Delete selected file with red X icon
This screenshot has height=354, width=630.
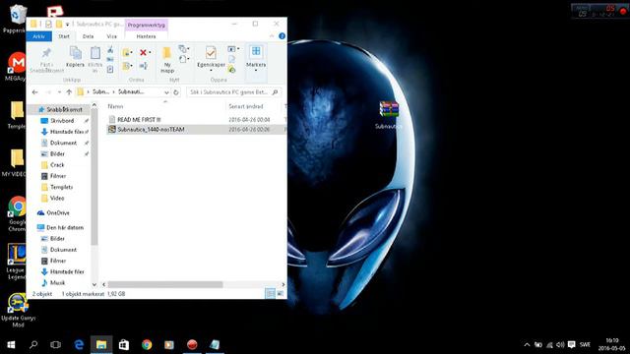(x=143, y=52)
